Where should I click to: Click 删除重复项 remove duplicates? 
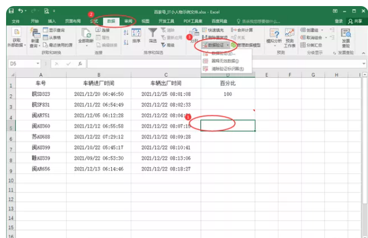click(215, 38)
